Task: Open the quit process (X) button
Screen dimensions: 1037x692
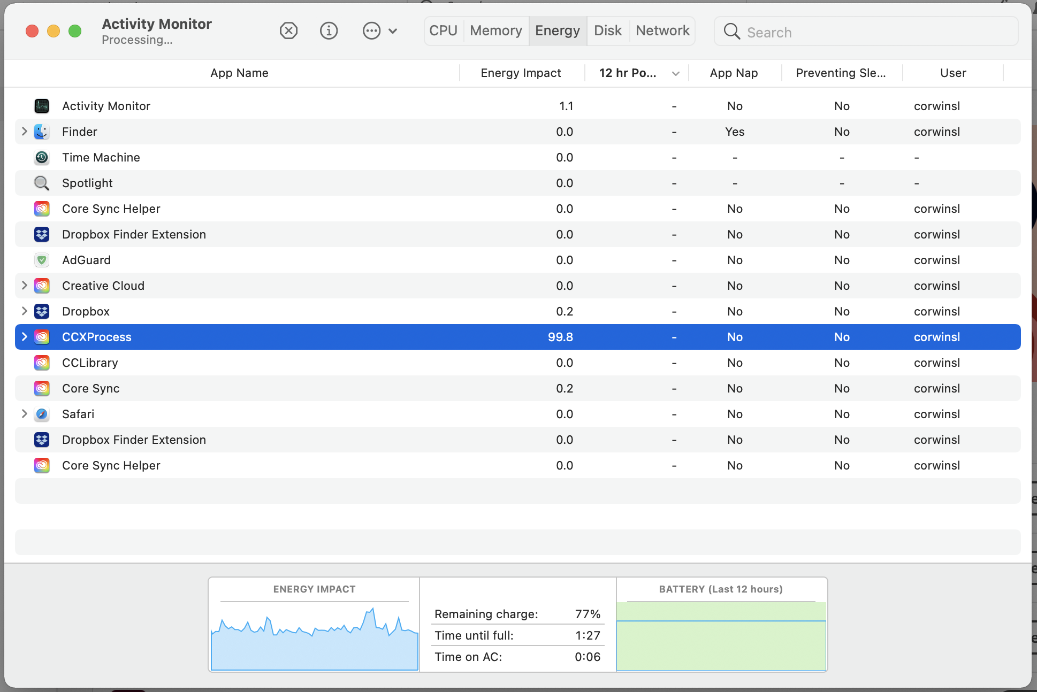Action: [x=288, y=30]
